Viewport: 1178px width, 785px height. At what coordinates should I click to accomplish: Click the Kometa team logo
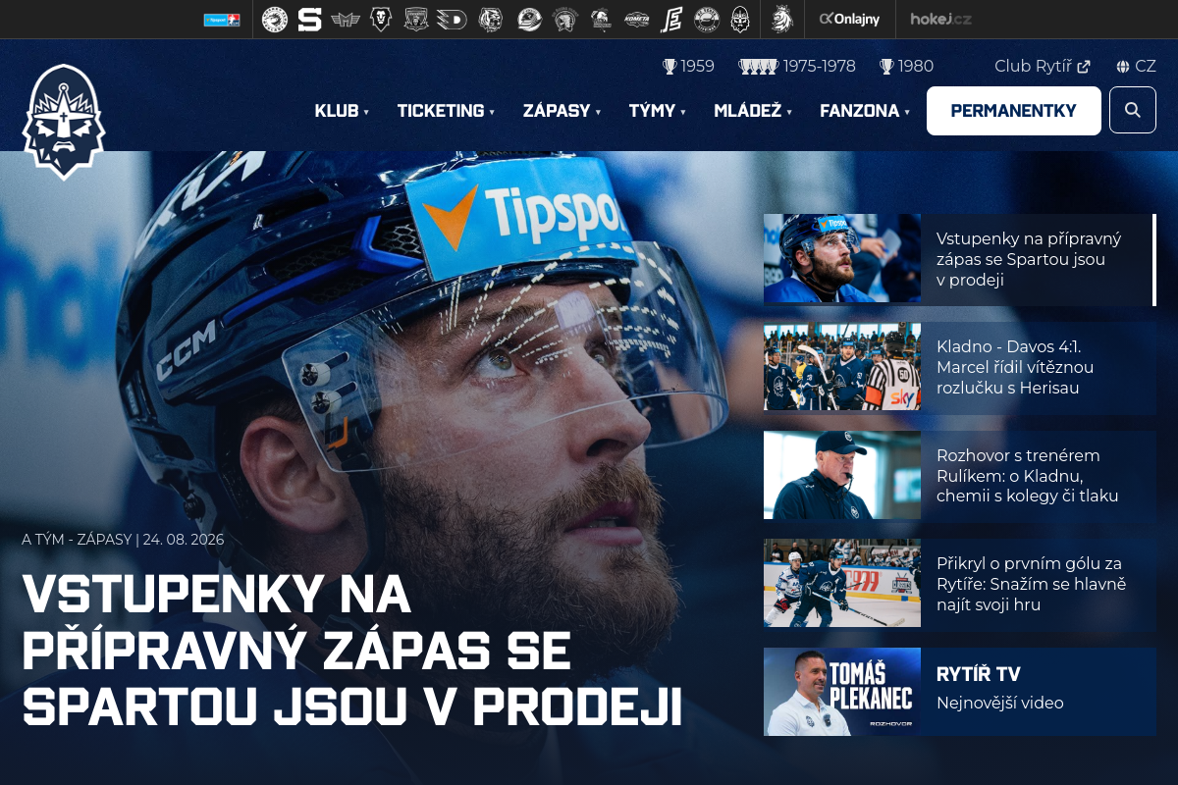[637, 19]
